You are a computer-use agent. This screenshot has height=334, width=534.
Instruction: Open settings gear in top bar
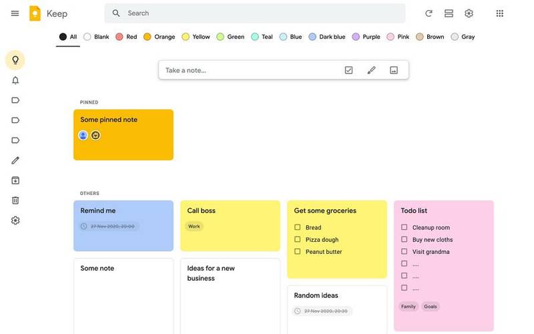[469, 13]
